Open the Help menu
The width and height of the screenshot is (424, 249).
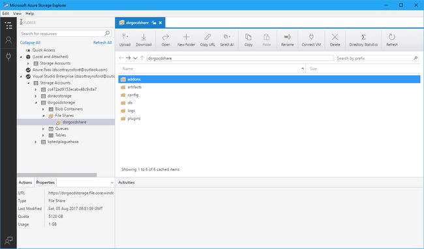tap(30, 13)
